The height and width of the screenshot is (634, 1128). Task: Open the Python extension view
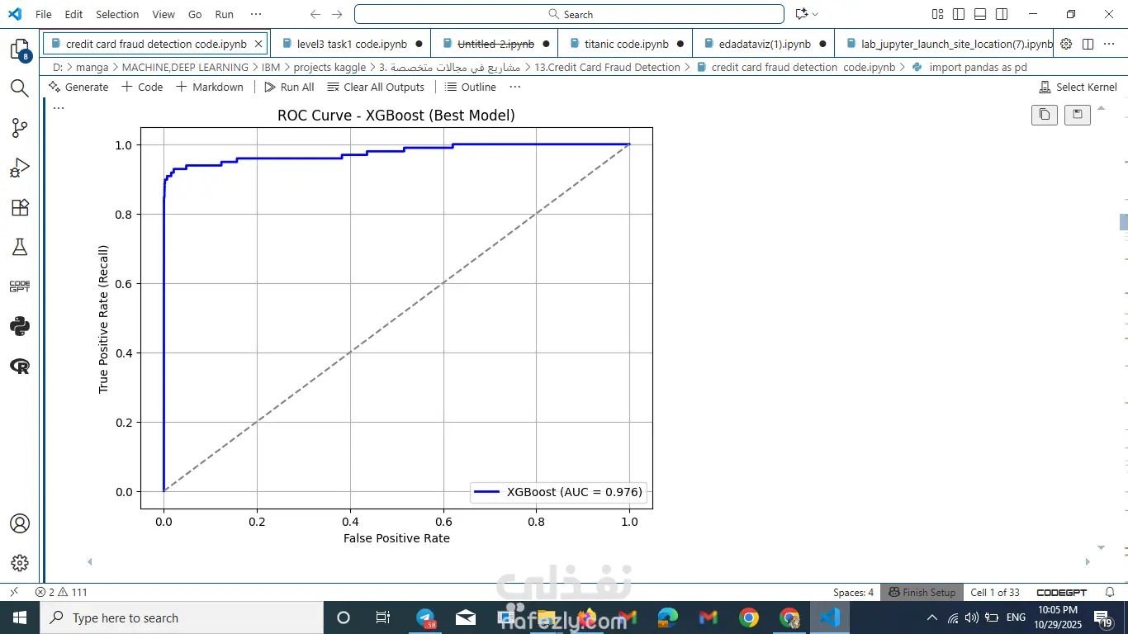[20, 326]
